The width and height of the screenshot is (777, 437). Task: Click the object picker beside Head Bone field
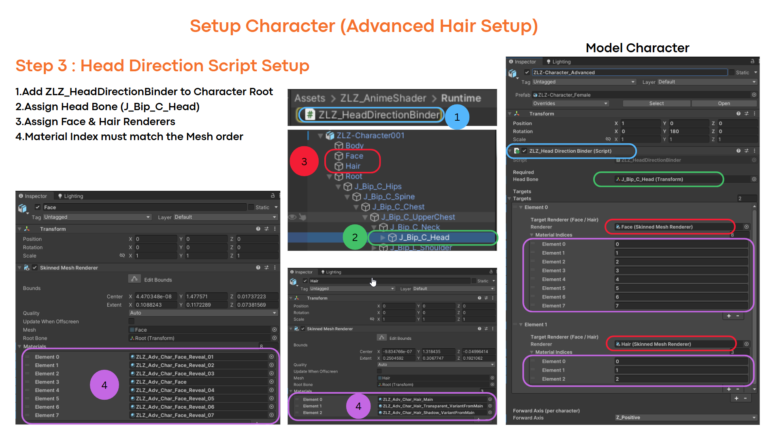pyautogui.click(x=754, y=179)
